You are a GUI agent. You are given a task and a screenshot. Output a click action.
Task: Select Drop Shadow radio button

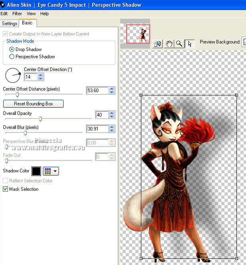12,49
